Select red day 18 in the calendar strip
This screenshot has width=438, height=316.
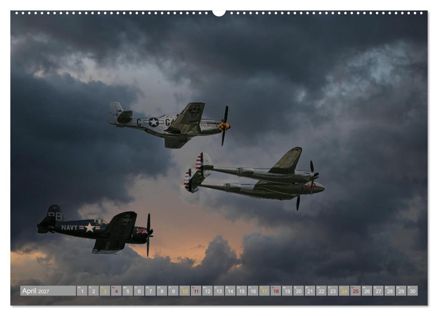point(276,291)
